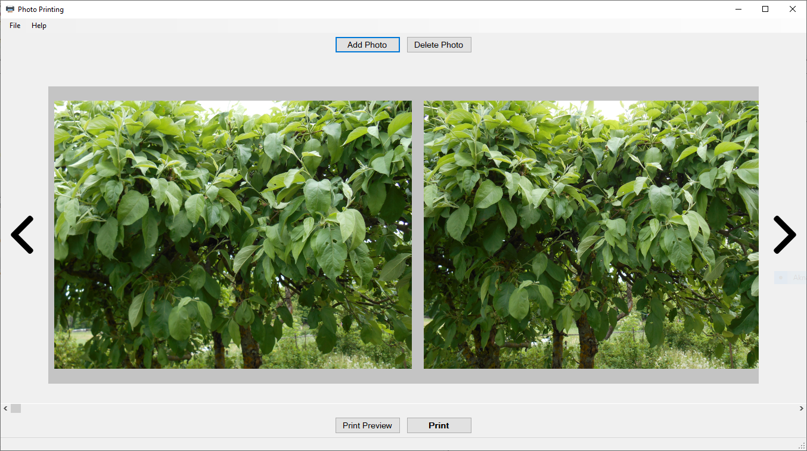This screenshot has width=807, height=451.
Task: Click the horizontal scrollbar's right arrow
Action: pyautogui.click(x=801, y=408)
